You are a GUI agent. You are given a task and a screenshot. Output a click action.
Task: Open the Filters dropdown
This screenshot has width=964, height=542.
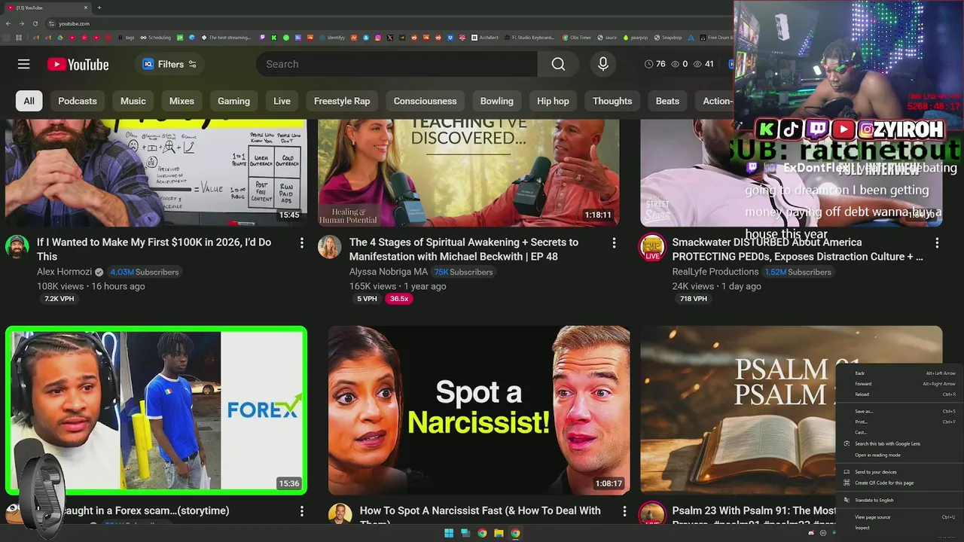tap(170, 64)
